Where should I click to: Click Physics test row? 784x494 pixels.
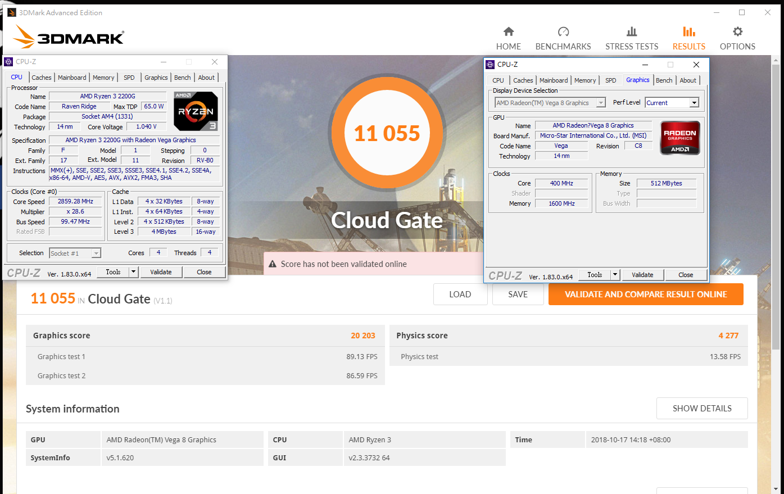(x=569, y=356)
